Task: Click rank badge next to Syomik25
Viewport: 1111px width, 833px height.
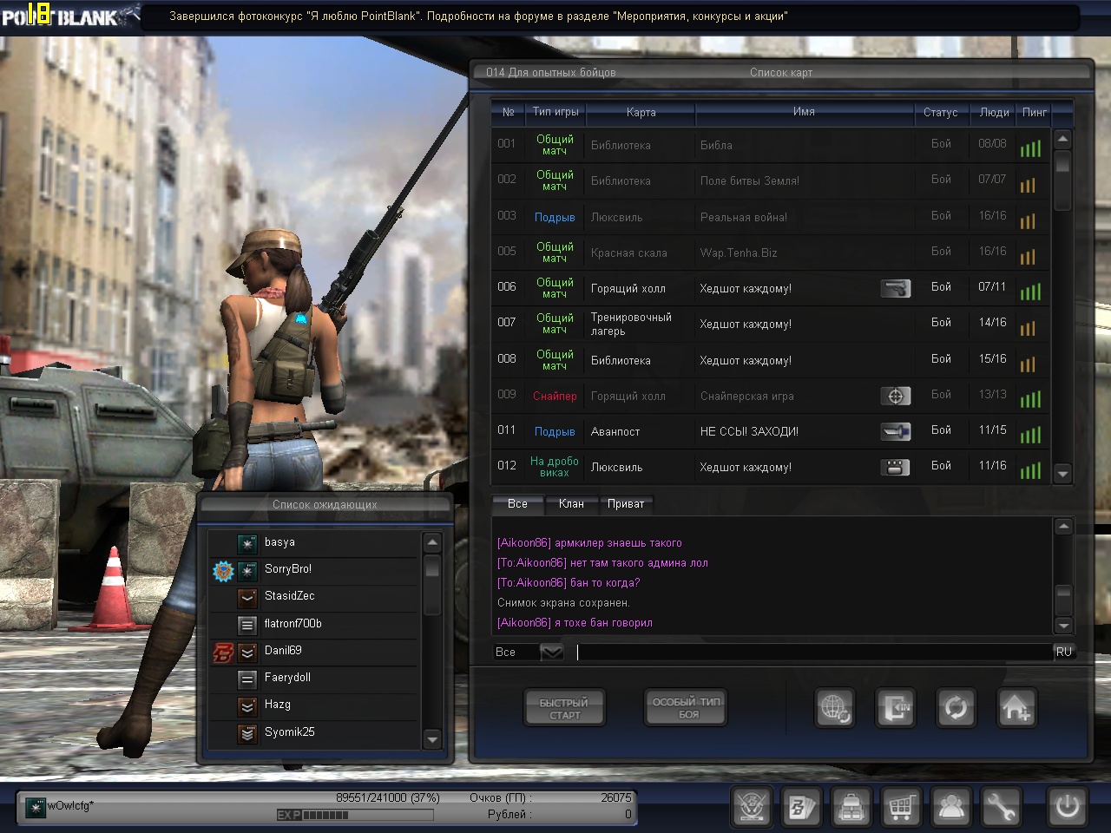Action: pyautogui.click(x=247, y=733)
